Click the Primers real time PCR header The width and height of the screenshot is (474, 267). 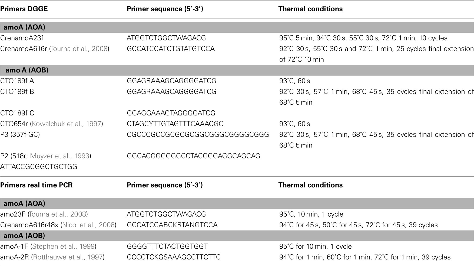36,185
